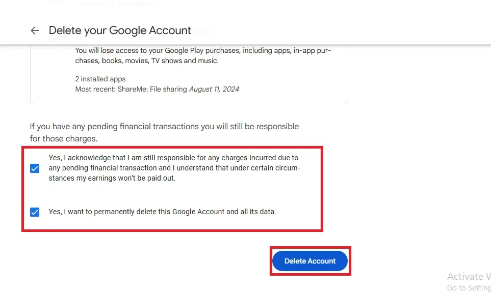Image resolution: width=491 pixels, height=293 pixels.
Task: Uncheck the permanently delete account checkbox
Action: pos(35,212)
